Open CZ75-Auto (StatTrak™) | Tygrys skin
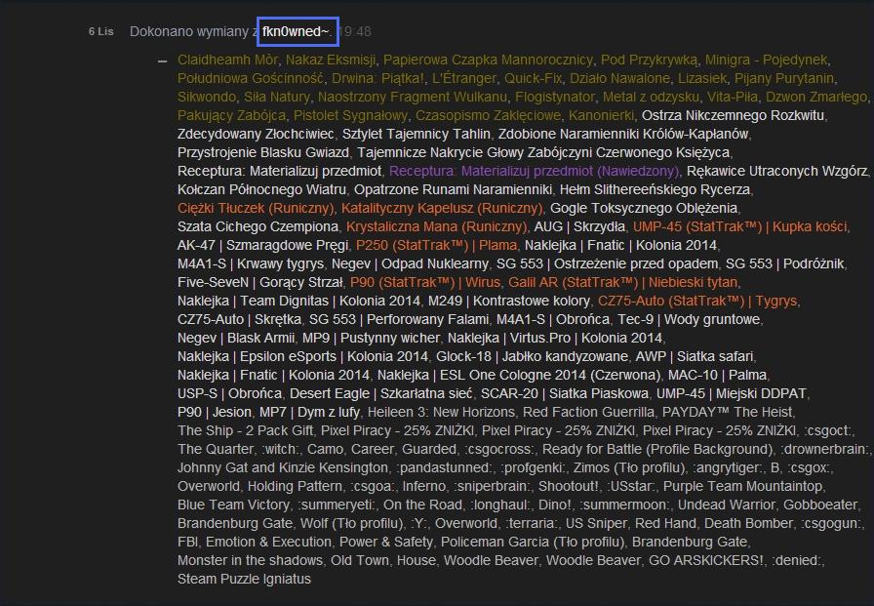The width and height of the screenshot is (874, 606). pos(697,301)
